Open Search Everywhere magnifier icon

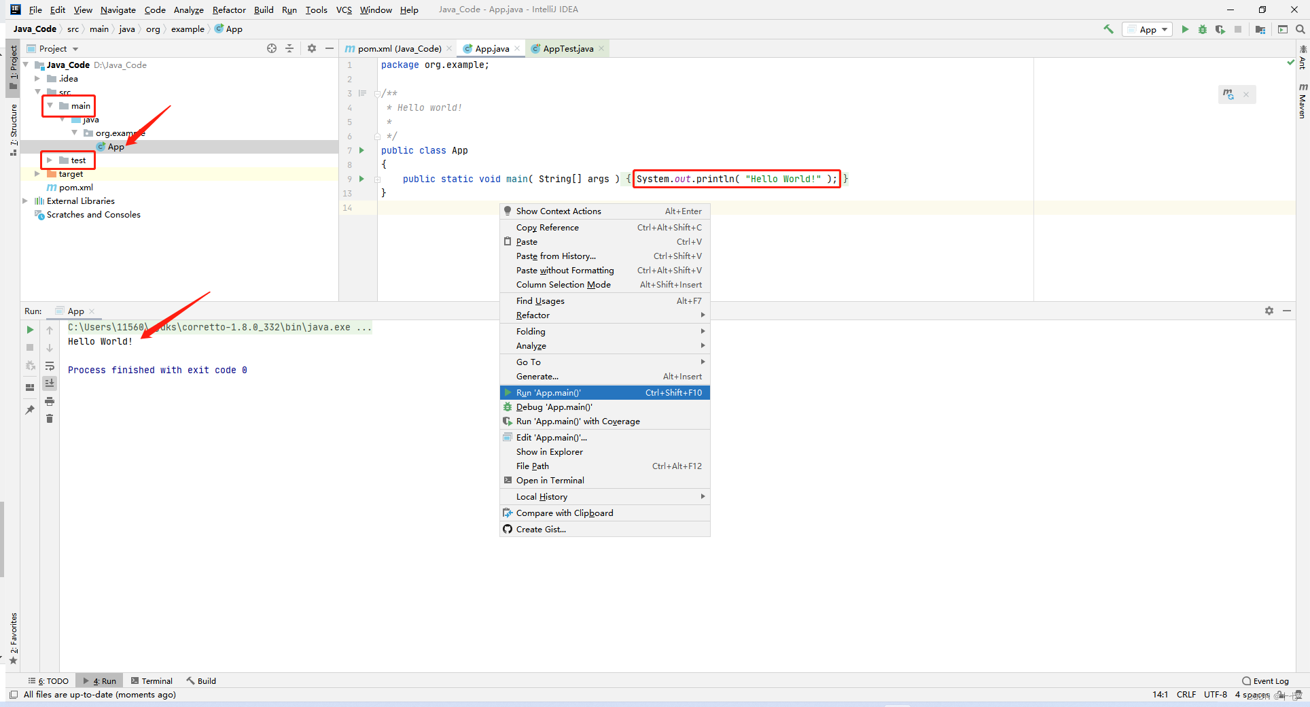pos(1300,29)
